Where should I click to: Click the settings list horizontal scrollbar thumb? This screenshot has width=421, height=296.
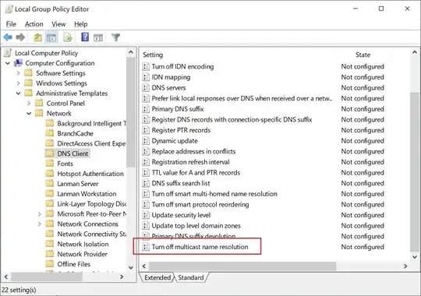[242, 266]
